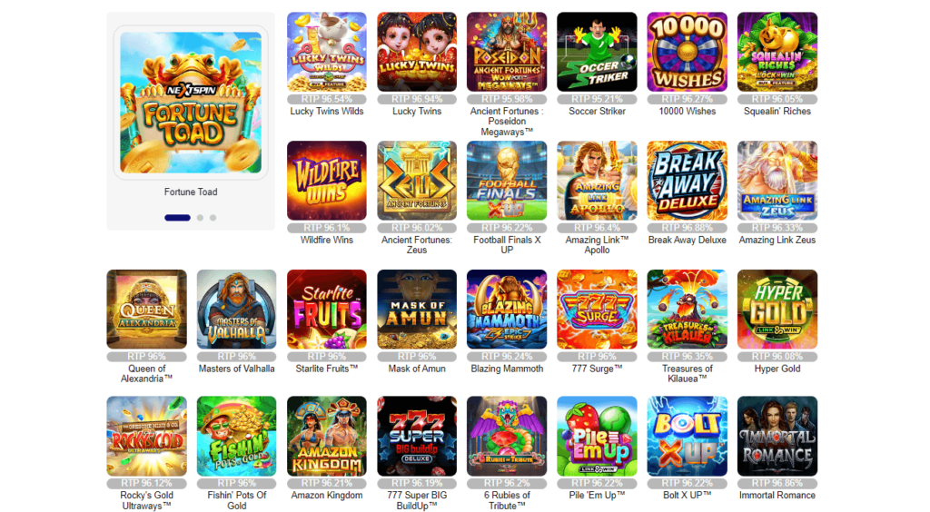Launch the Soccer Striker game tile
Screen dimensions: 930x512
pyautogui.click(x=597, y=52)
